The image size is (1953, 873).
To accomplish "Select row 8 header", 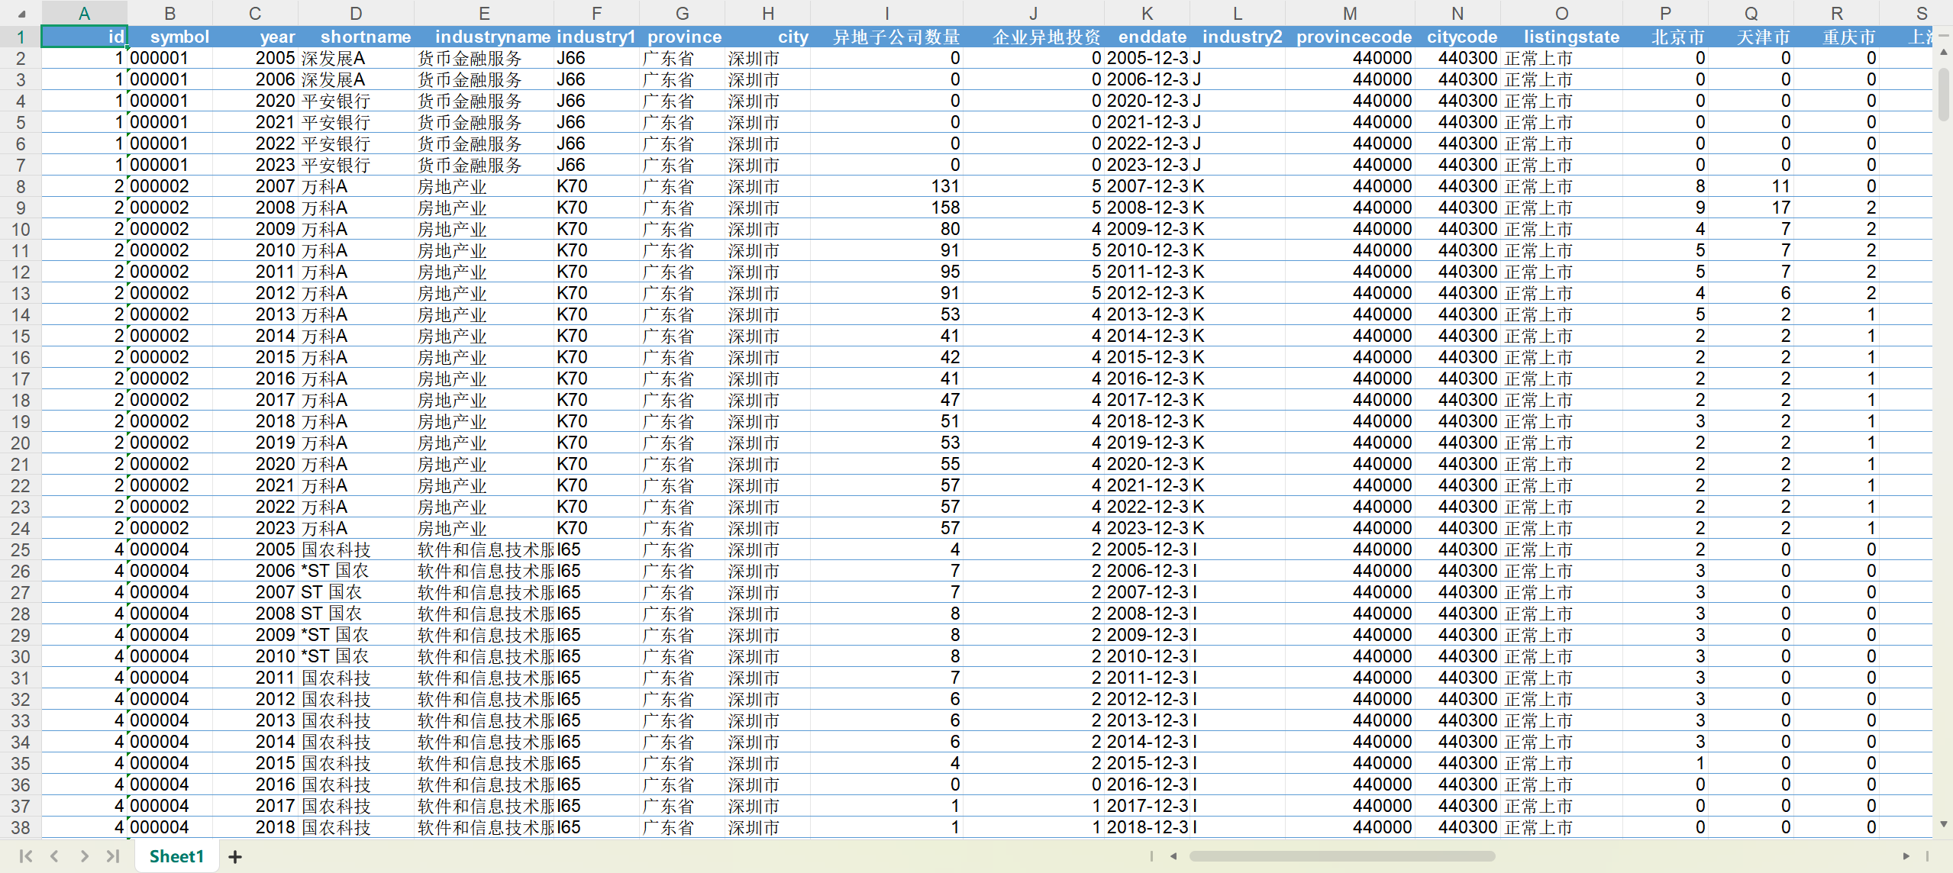I will (21, 186).
